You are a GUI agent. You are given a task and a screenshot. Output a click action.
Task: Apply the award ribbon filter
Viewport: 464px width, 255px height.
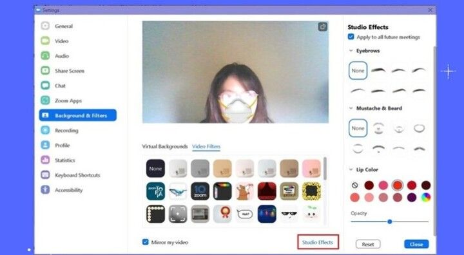222,214
